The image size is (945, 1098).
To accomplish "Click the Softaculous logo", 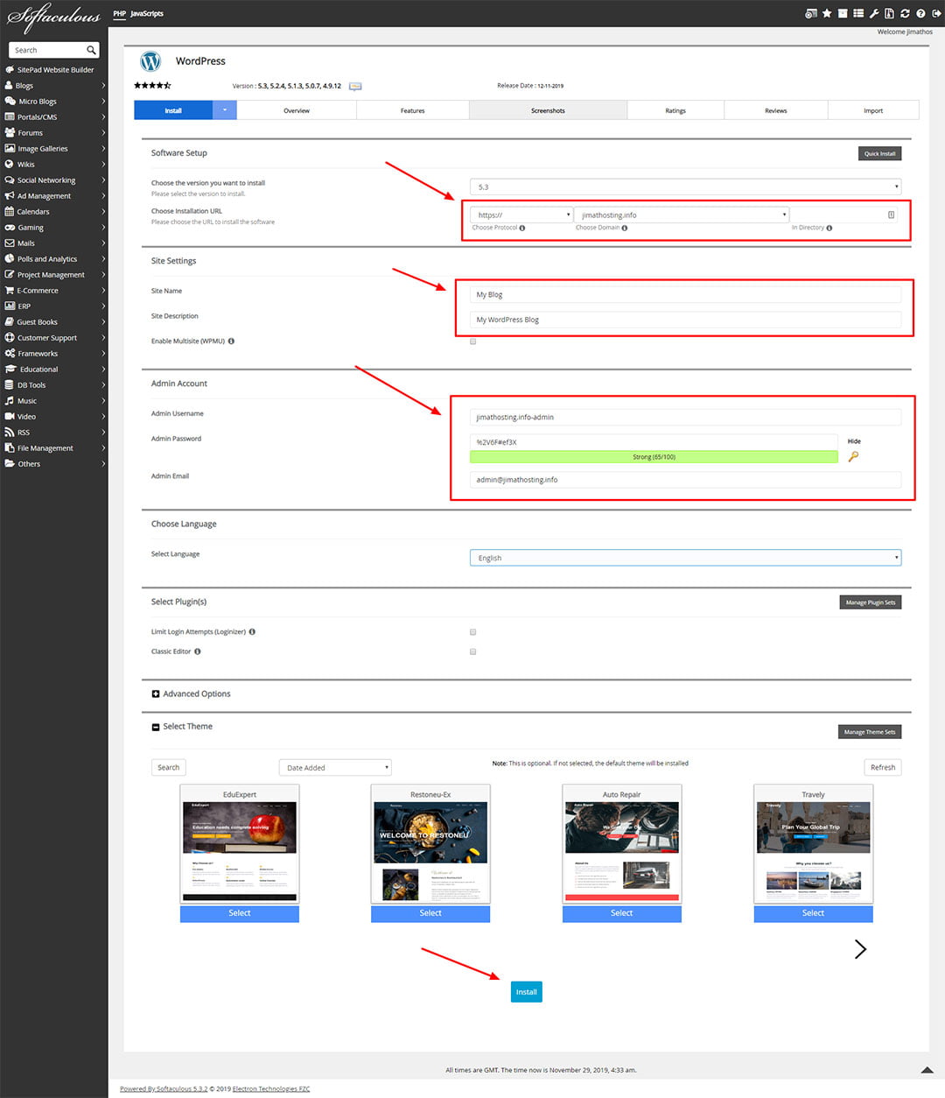I will (54, 18).
